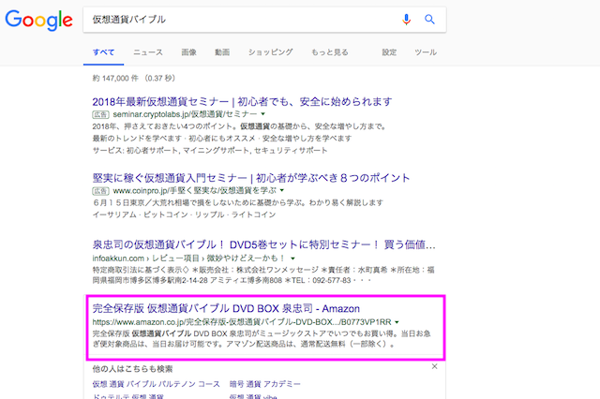Expand arrow beside seminar.cryptolabs.jp URL
Image resolution: width=600 pixels, height=399 pixels.
pyautogui.click(x=262, y=114)
